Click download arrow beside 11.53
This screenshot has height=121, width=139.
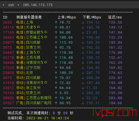[x=83, y=88]
